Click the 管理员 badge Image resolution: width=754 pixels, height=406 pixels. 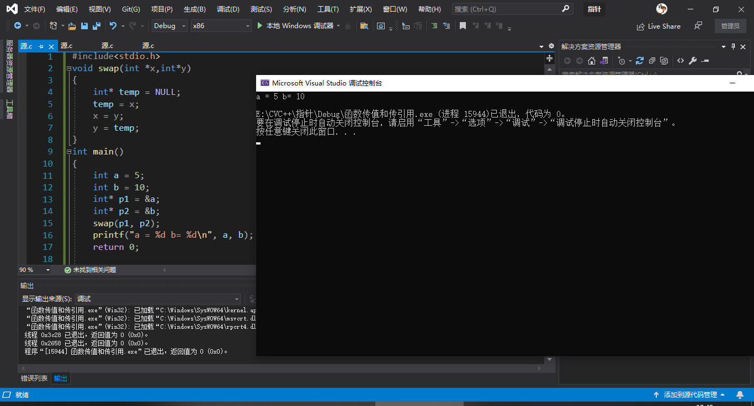[x=730, y=26]
